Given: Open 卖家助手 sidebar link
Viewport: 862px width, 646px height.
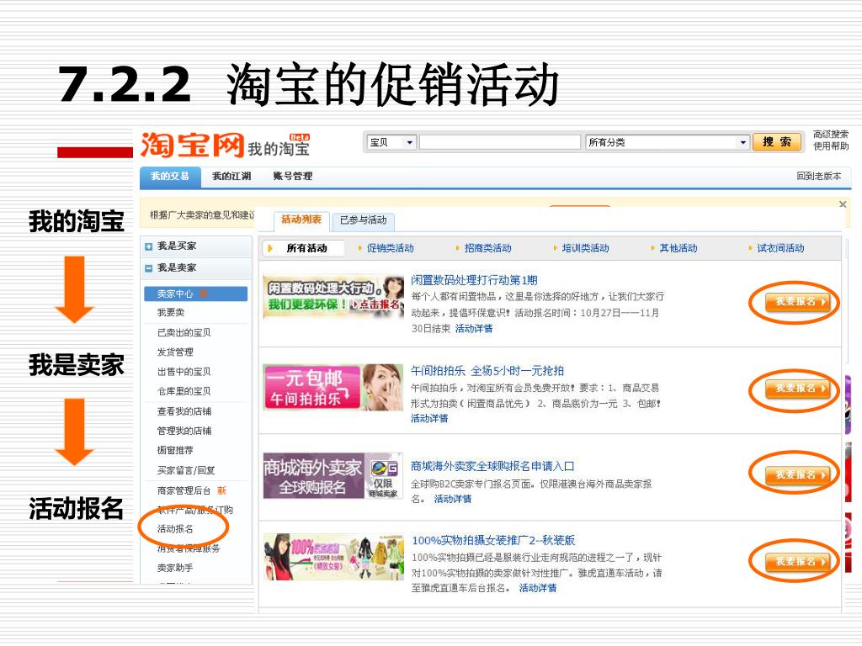Looking at the screenshot, I should (175, 568).
